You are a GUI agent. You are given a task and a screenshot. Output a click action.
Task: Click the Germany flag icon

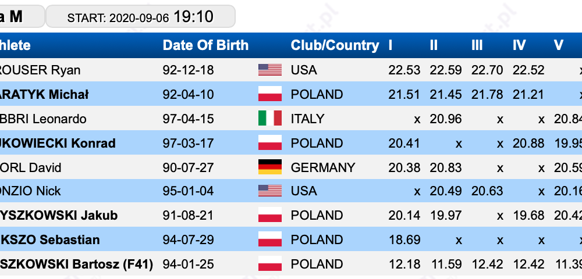point(270,167)
